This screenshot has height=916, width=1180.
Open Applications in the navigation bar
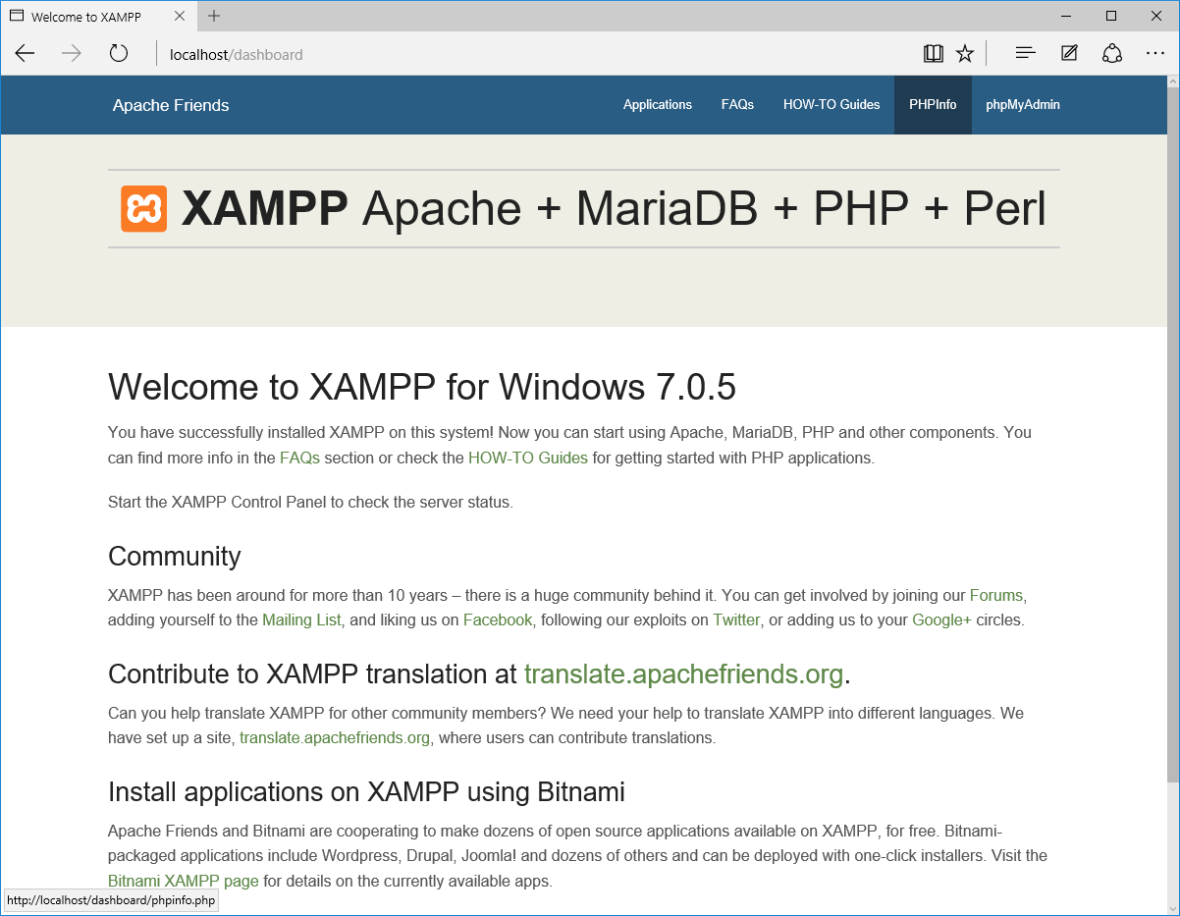coord(657,105)
